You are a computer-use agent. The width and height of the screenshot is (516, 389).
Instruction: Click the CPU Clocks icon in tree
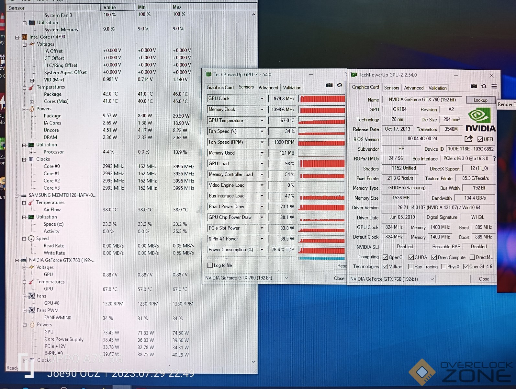click(x=31, y=159)
